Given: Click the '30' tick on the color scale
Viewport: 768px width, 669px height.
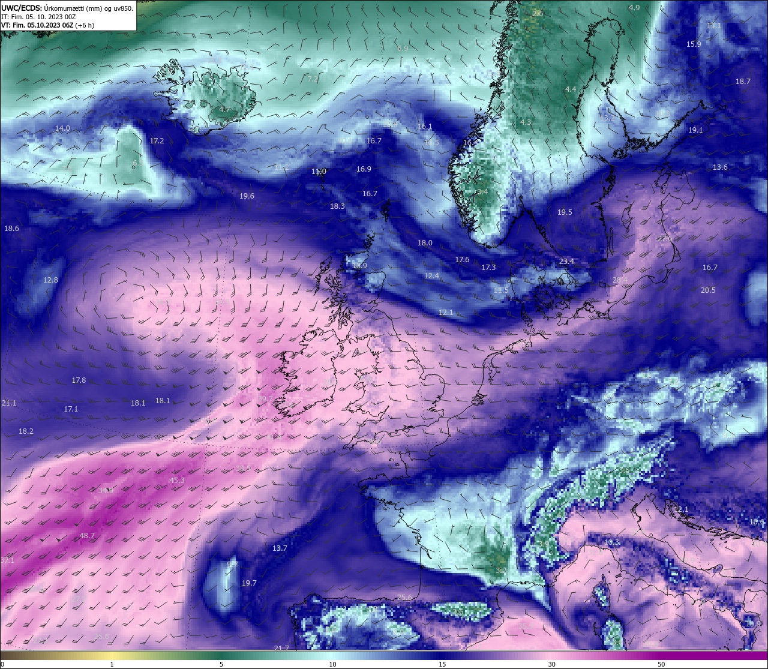Looking at the screenshot, I should click(551, 664).
